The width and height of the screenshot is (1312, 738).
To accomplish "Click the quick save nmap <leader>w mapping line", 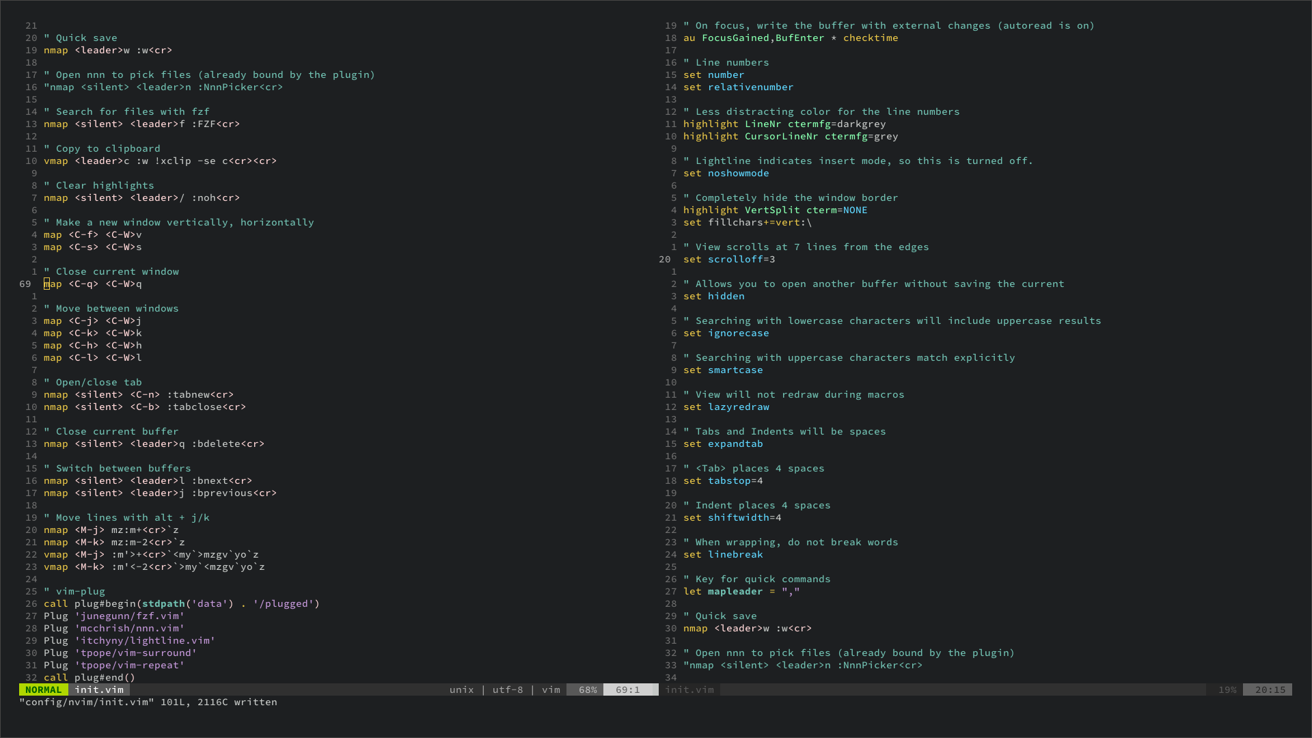I will [107, 50].
